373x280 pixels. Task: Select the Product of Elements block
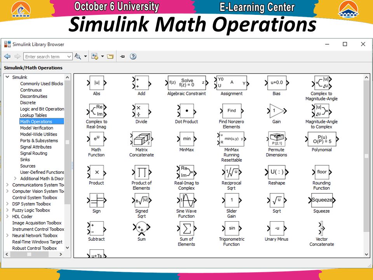[x=141, y=172]
